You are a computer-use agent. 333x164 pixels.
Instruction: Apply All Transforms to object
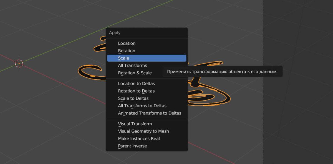(x=147, y=66)
